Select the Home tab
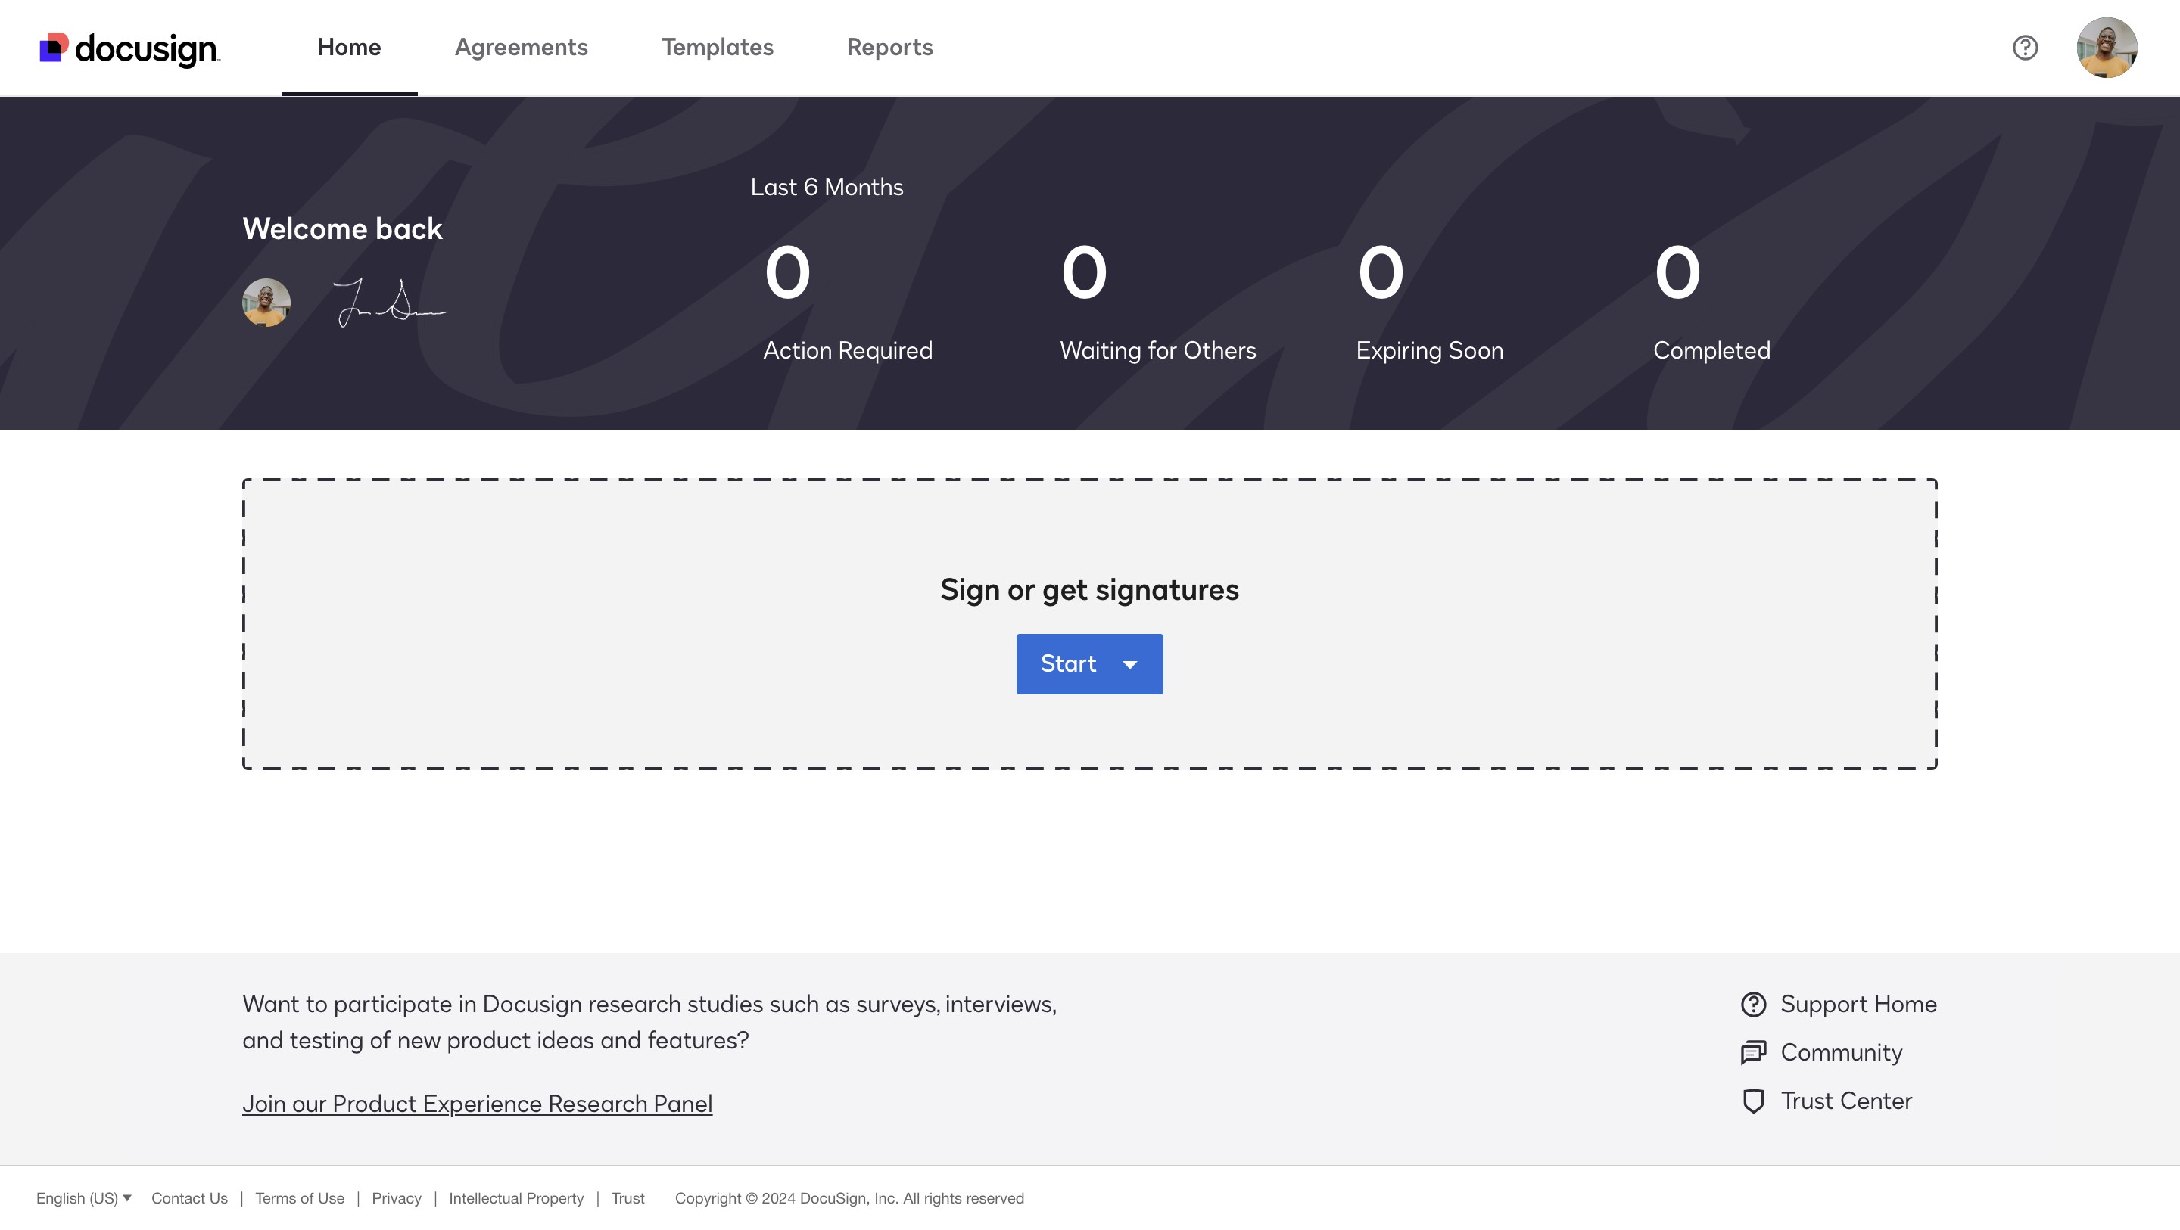The height and width of the screenshot is (1230, 2180). pyautogui.click(x=349, y=48)
